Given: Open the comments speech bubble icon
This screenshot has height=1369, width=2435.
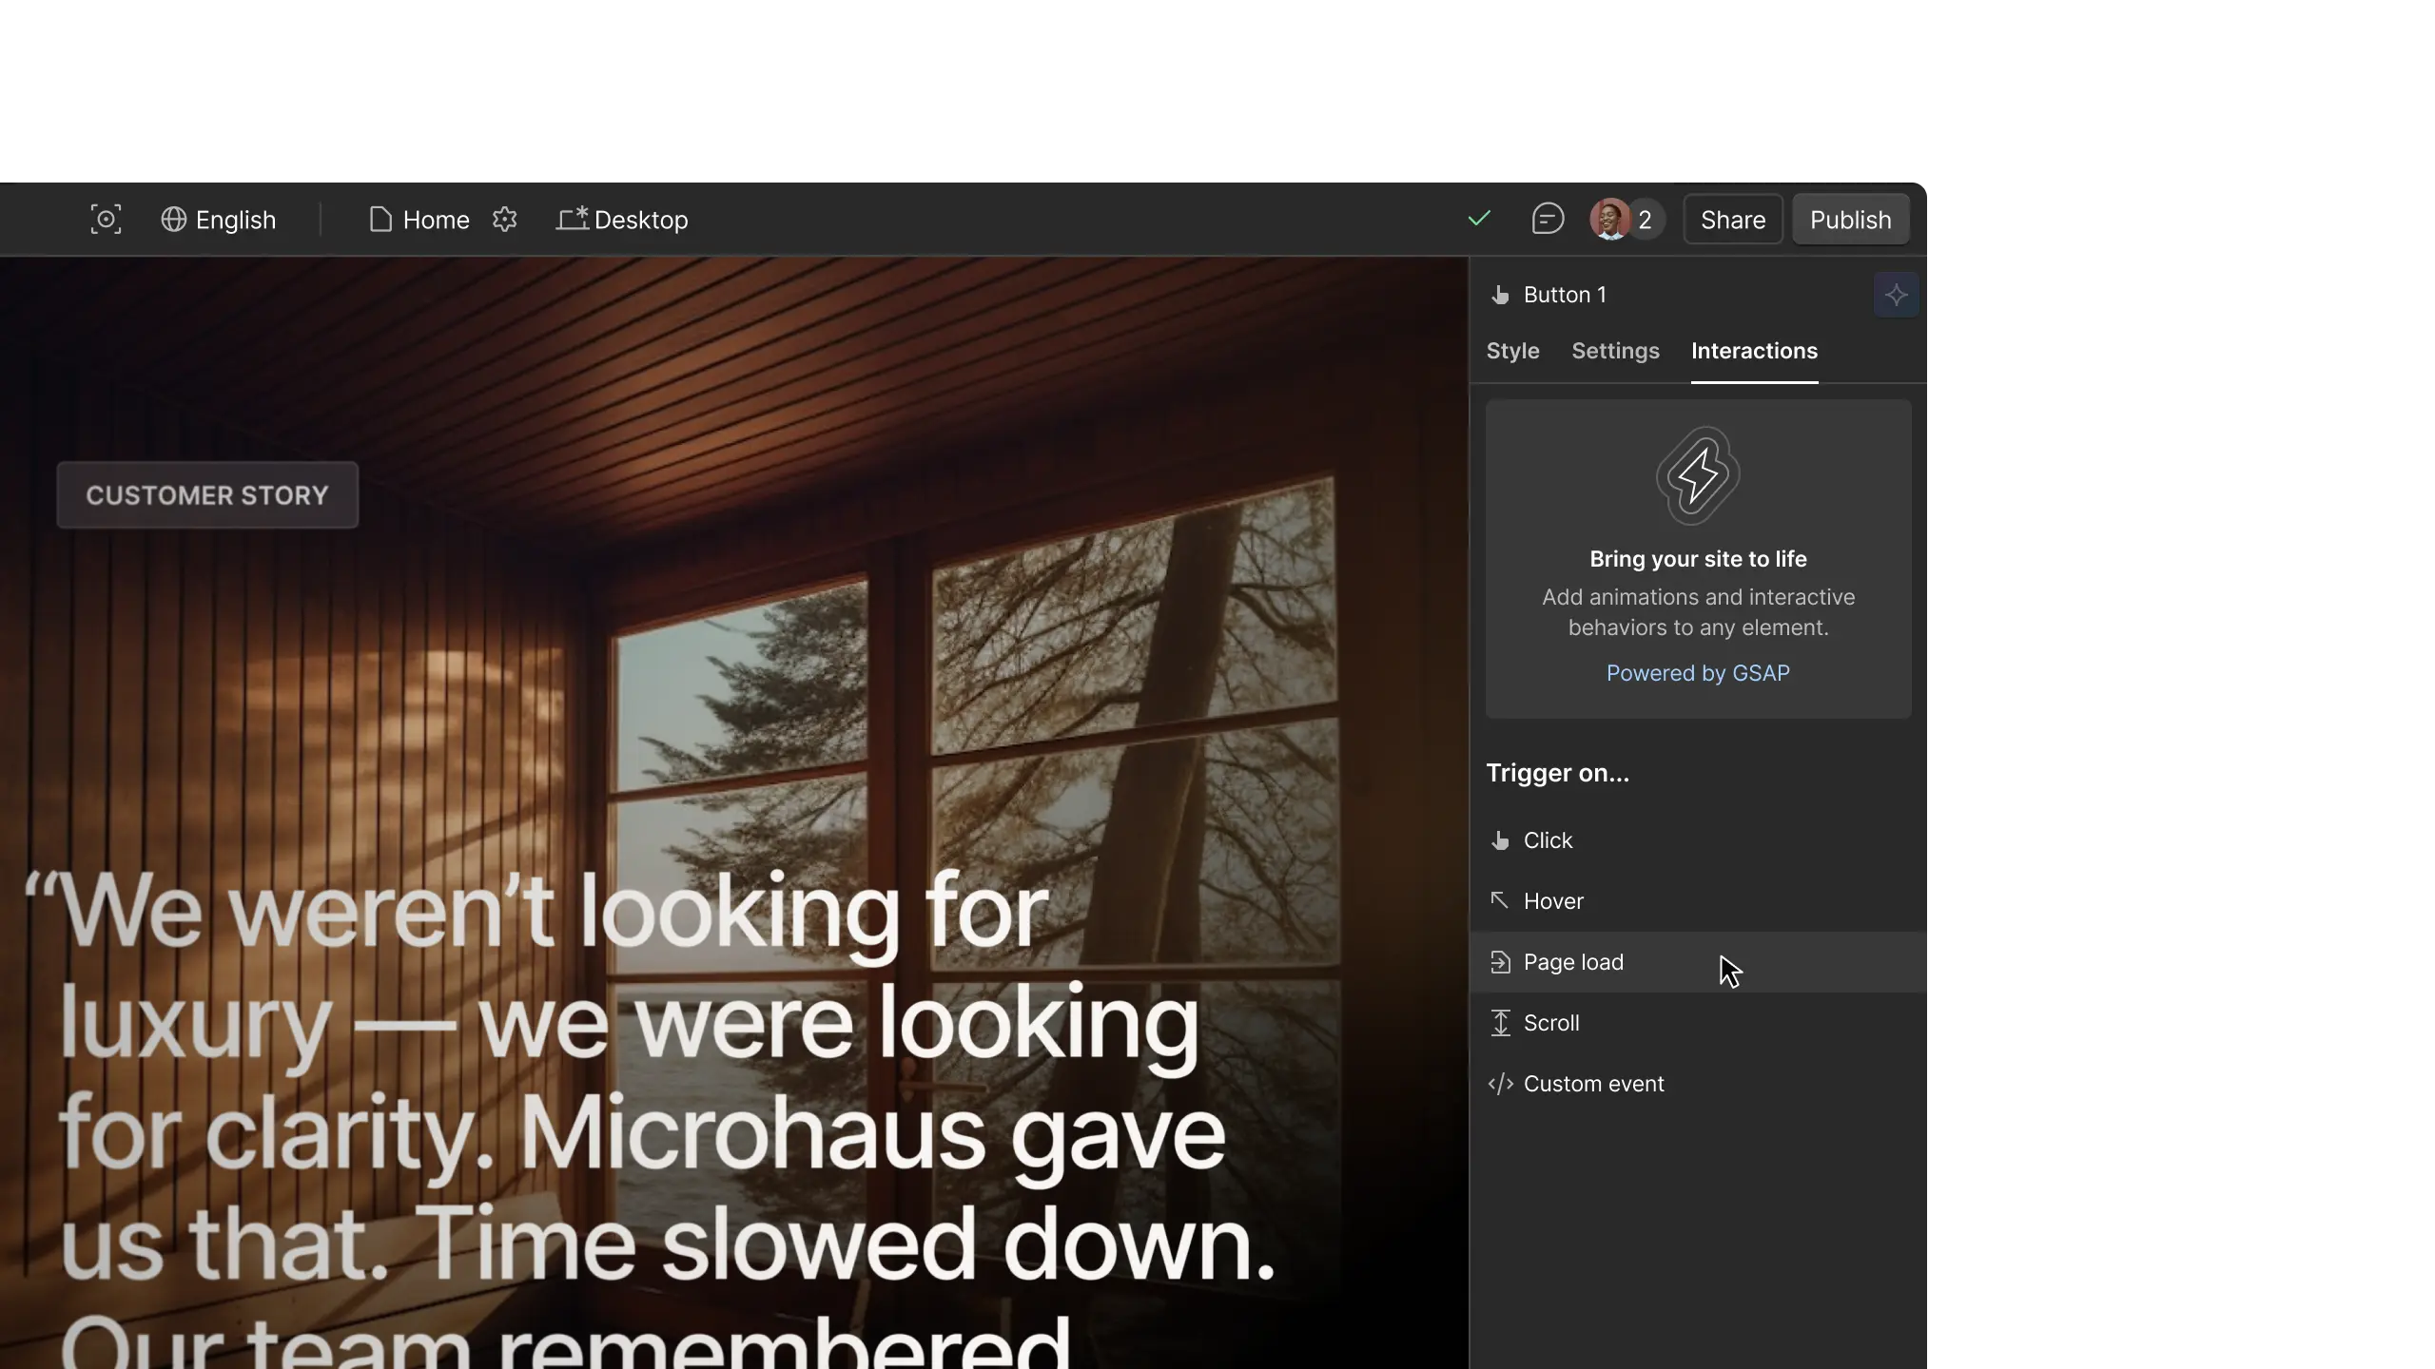Looking at the screenshot, I should pyautogui.click(x=1548, y=220).
